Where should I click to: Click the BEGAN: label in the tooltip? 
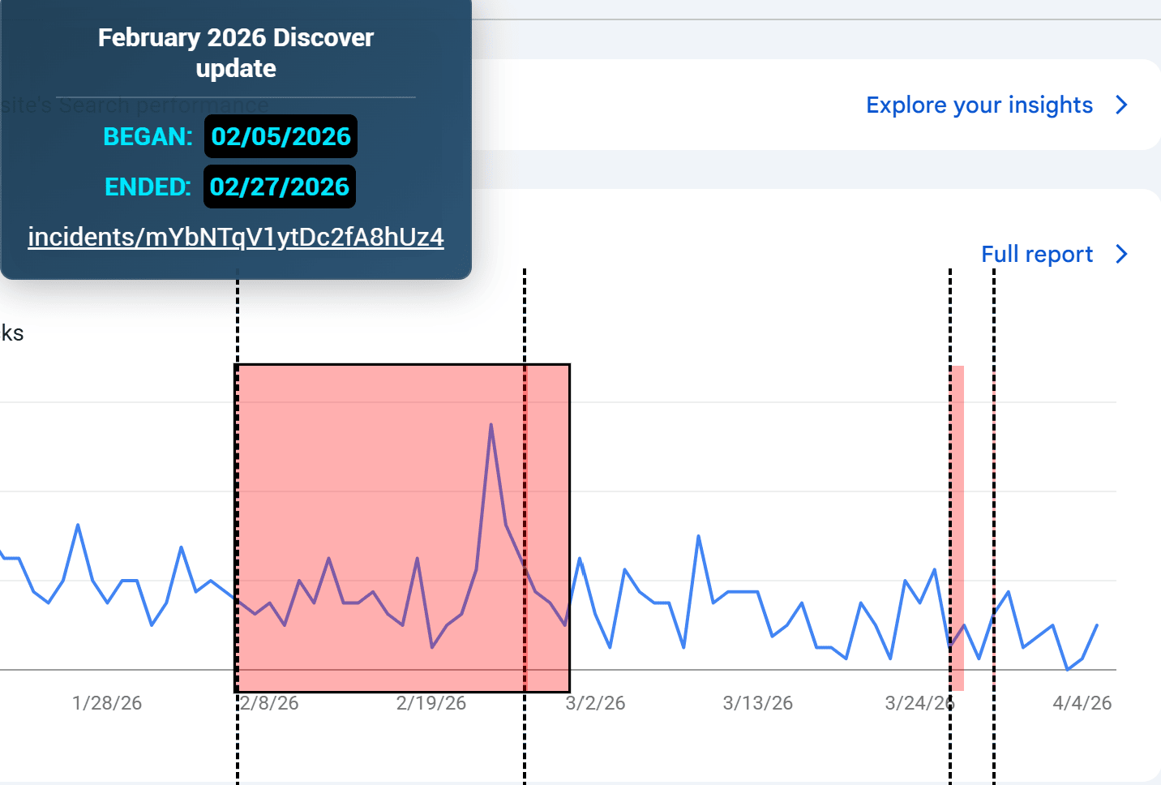[x=148, y=136]
